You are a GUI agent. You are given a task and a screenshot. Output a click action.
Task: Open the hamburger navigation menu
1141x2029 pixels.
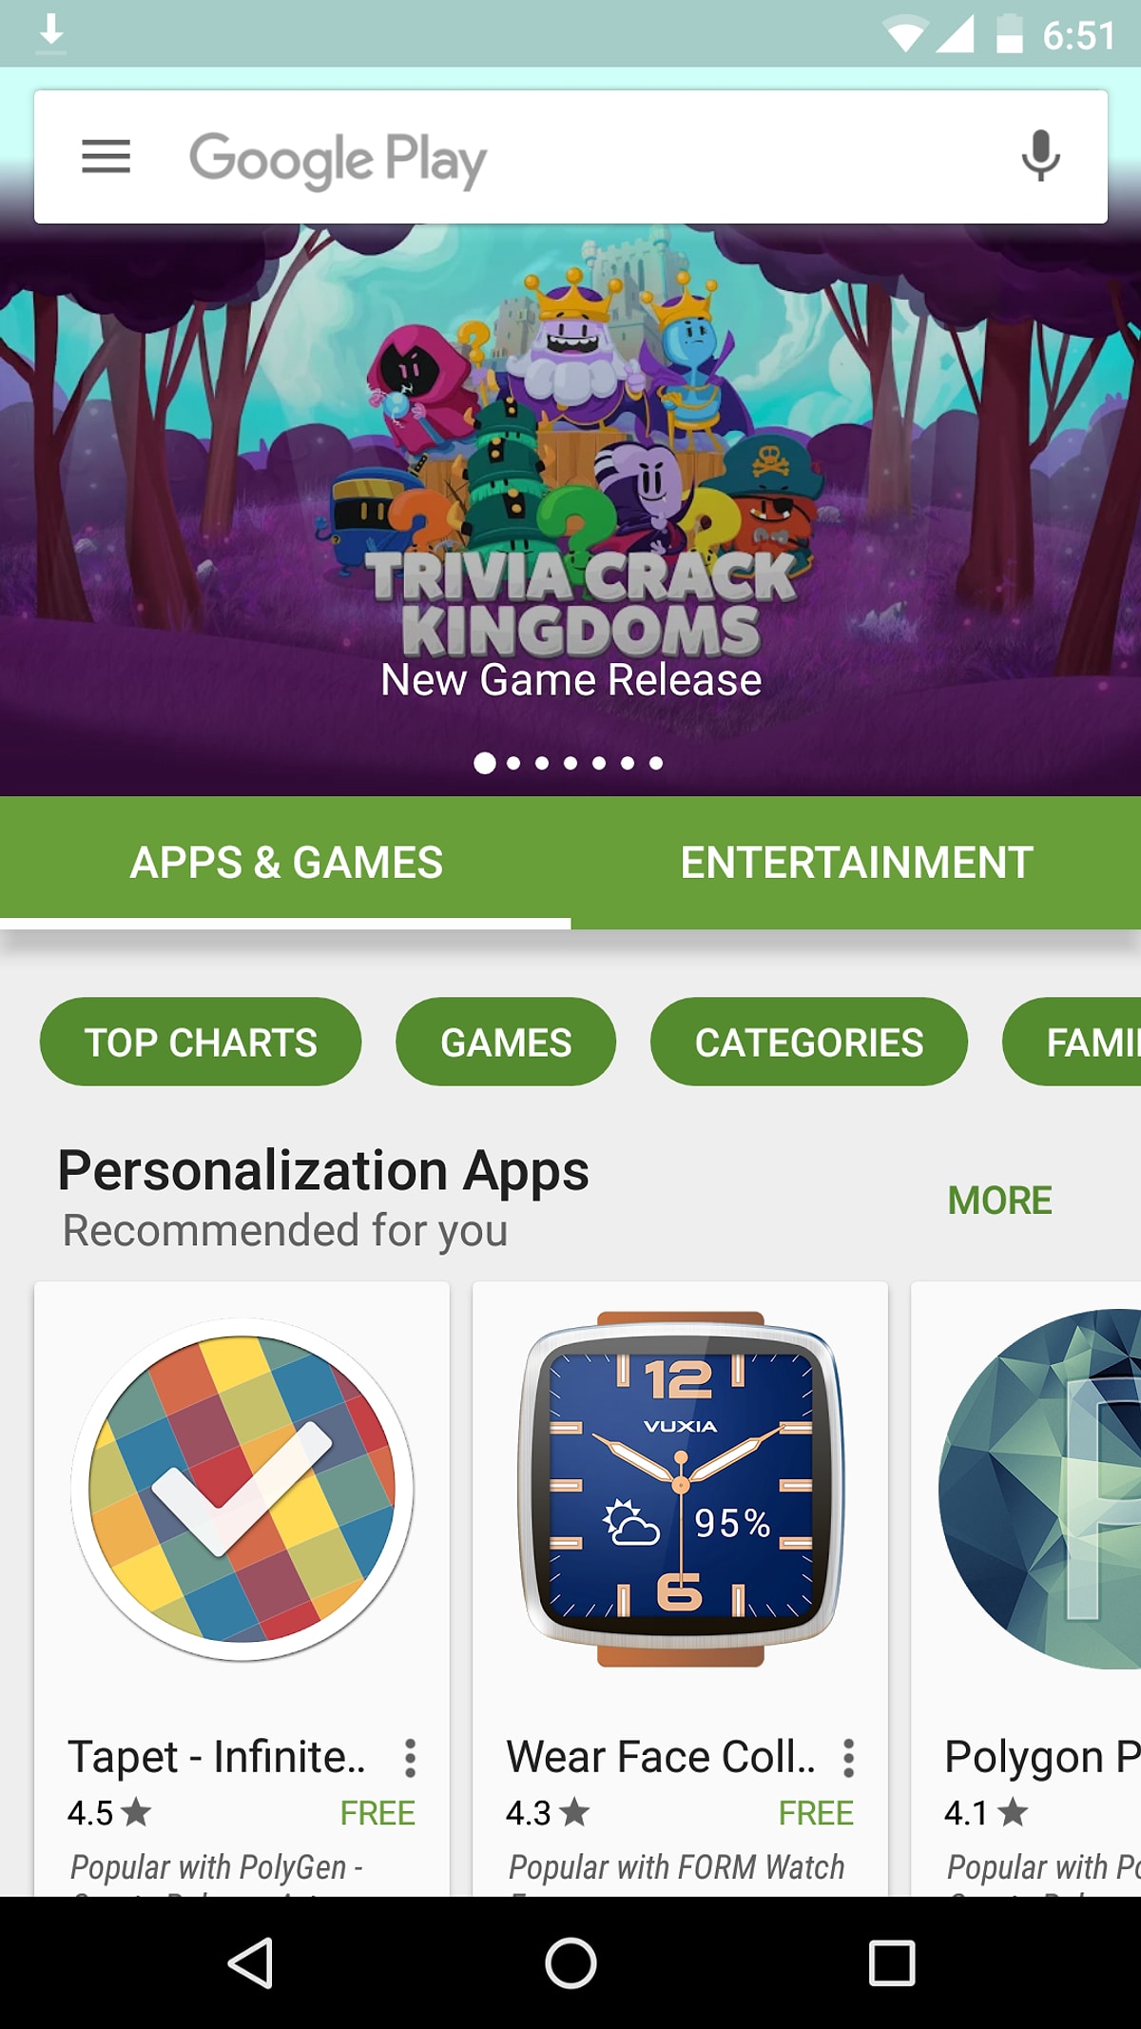coord(106,156)
